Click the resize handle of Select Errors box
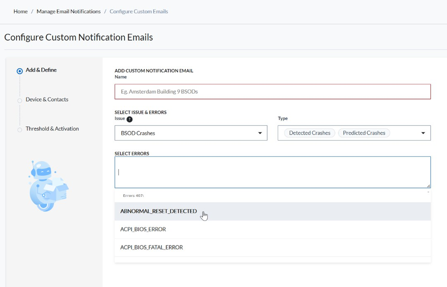 (428, 185)
